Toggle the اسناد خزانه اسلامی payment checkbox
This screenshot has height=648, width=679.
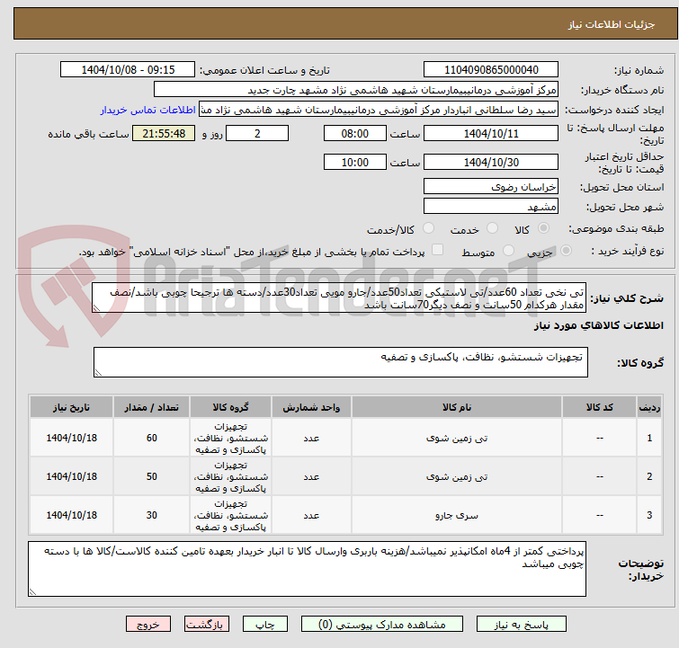coord(438,250)
